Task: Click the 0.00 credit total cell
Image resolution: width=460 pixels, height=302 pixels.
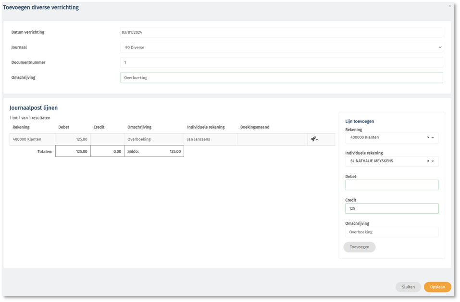Action: pos(107,151)
